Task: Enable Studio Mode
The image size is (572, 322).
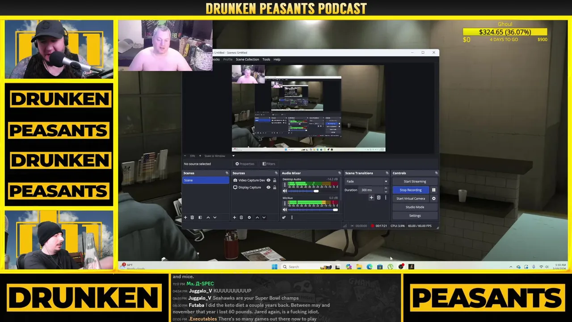Action: pyautogui.click(x=415, y=207)
